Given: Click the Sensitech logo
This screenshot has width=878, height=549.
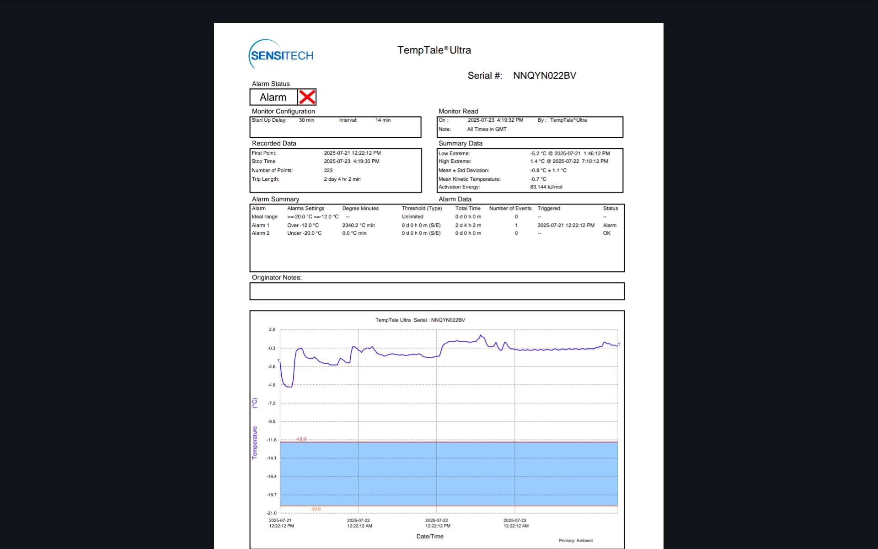Looking at the screenshot, I should pyautogui.click(x=281, y=55).
